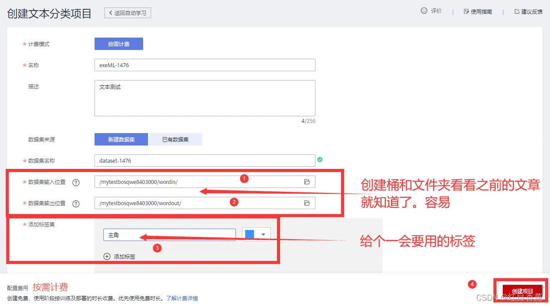
Task: Focus the 数据集名称 field dataset-1476
Action: point(205,161)
